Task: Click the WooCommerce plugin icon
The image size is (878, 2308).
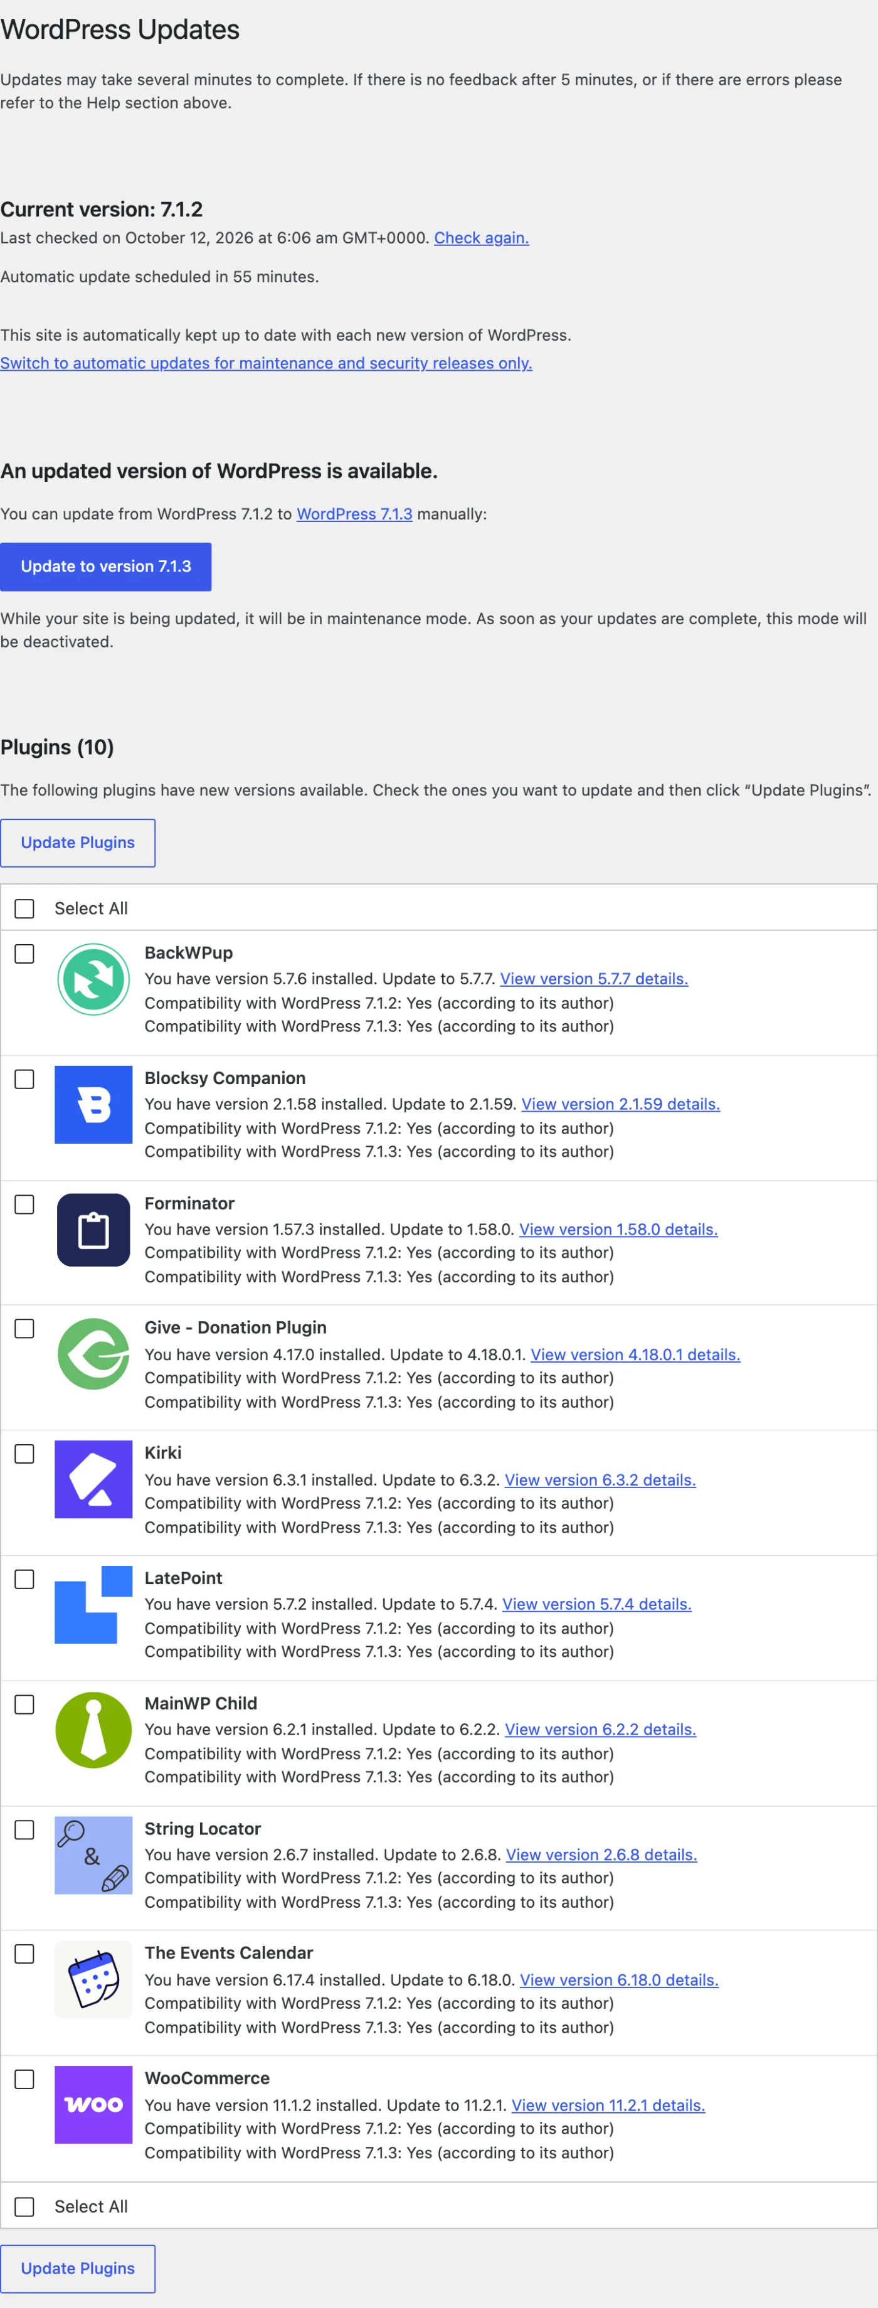Action: click(x=93, y=2105)
